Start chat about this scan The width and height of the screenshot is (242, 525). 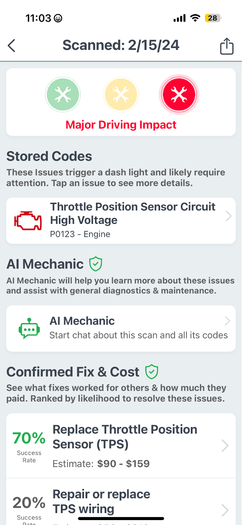tap(138, 335)
